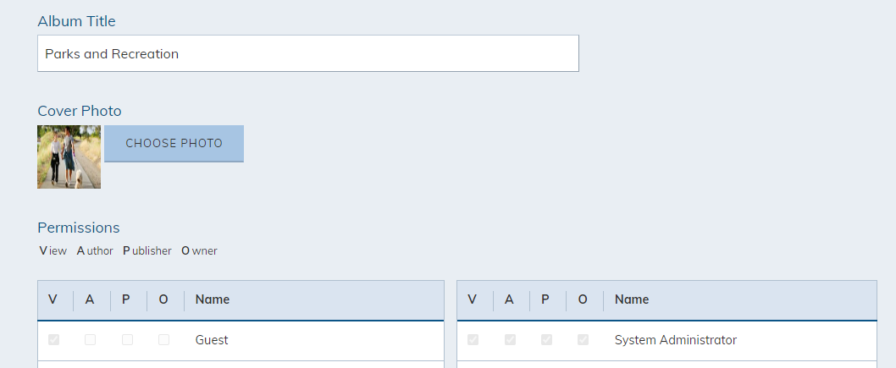The width and height of the screenshot is (896, 368).
Task: Select the System Administrator row name
Action: [x=676, y=340]
